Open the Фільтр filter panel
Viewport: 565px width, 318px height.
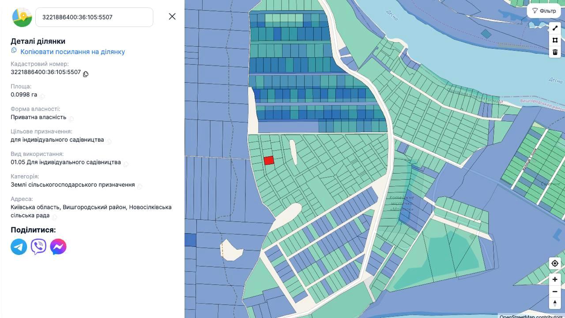[x=544, y=11]
